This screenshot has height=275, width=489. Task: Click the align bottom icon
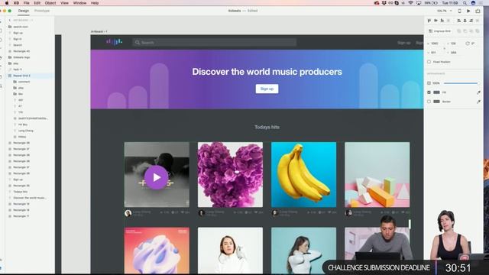442,21
